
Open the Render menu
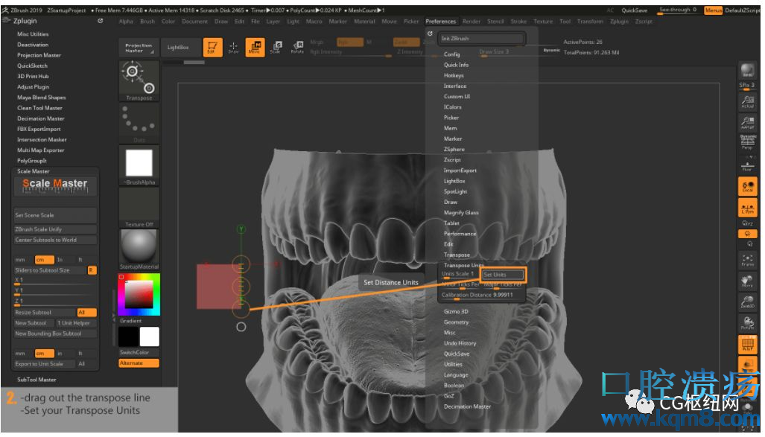coord(472,22)
